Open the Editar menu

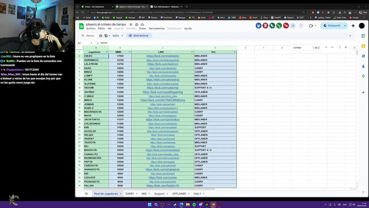tap(101, 29)
